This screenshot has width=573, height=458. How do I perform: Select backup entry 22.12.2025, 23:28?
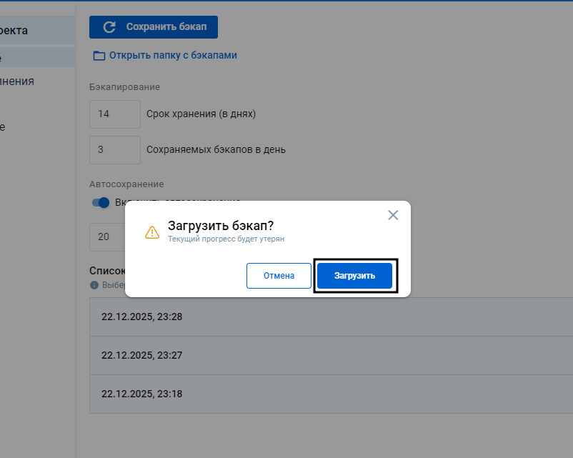coord(331,317)
